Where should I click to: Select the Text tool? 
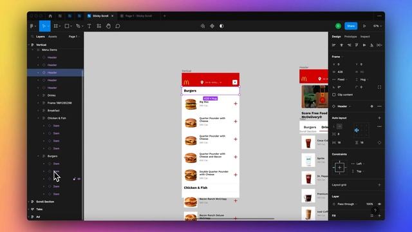89,26
